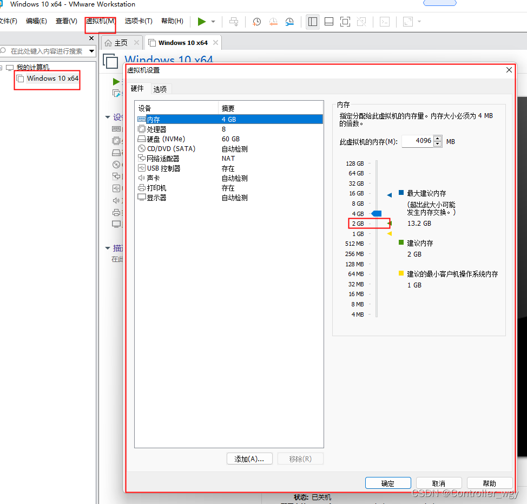The image size is (527, 504).
Task: Increase memory with the up stepper arrow
Action: click(x=438, y=139)
